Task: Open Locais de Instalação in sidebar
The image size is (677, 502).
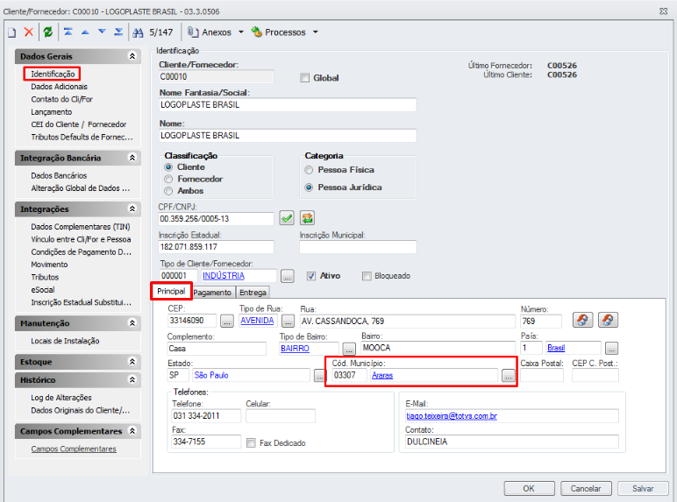Action: (x=65, y=341)
